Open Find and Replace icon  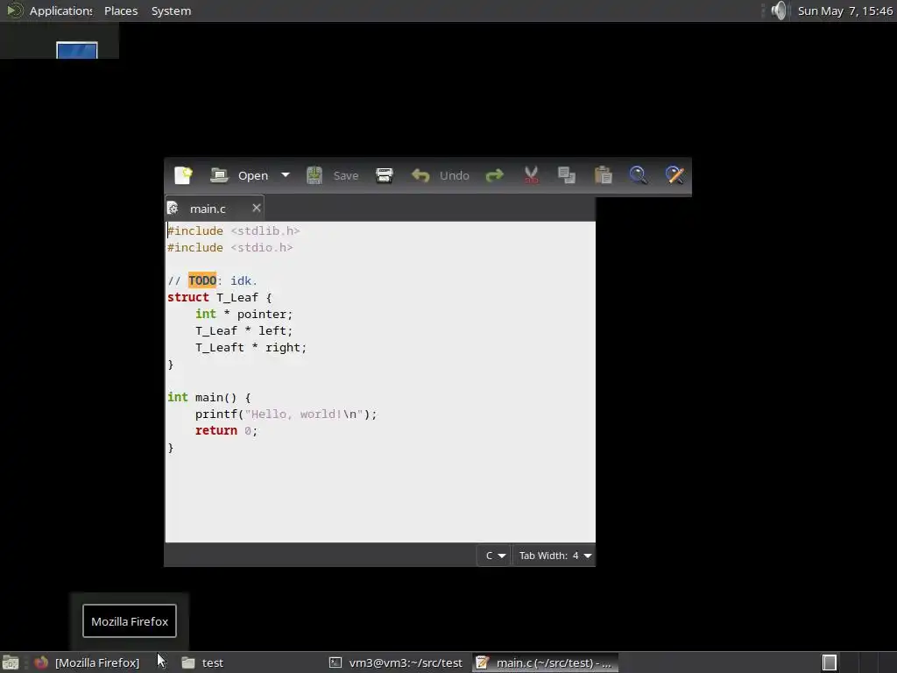[675, 175]
